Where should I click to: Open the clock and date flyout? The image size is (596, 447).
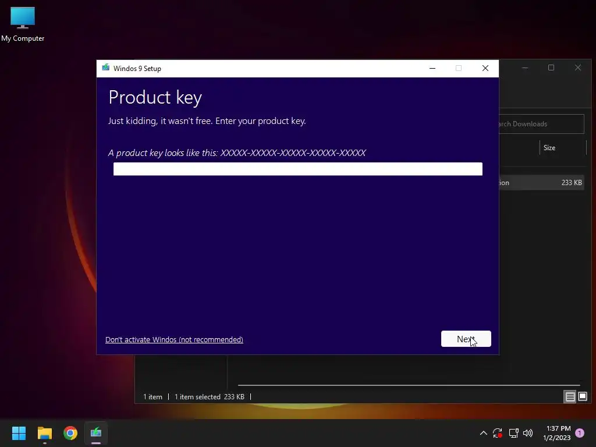(557, 433)
